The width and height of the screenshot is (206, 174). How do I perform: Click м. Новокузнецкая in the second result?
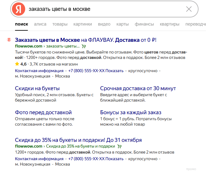click(33, 164)
